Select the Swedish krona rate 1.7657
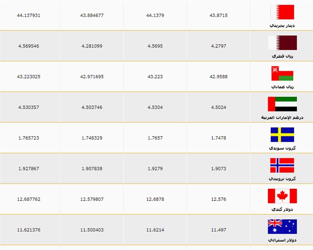Viewport: 313px width, 250px height. coord(155,138)
